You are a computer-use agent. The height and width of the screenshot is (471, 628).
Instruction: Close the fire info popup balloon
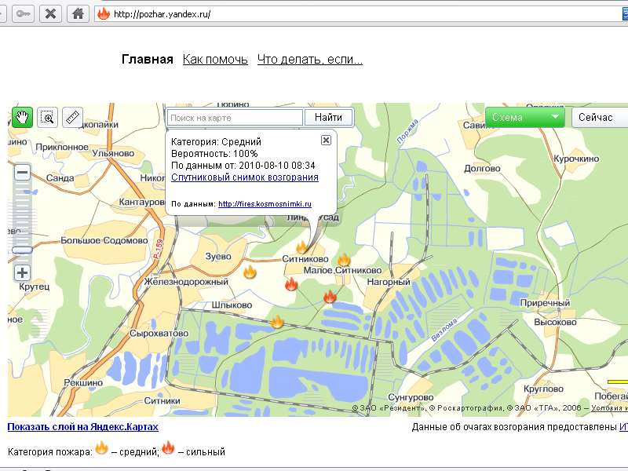(x=326, y=140)
